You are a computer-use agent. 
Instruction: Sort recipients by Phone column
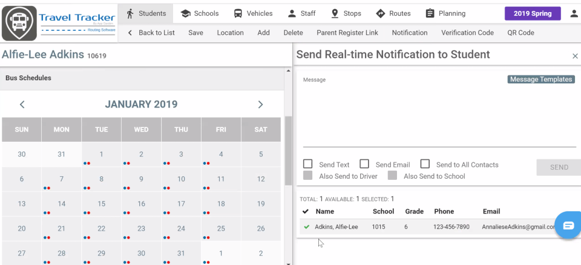click(444, 211)
